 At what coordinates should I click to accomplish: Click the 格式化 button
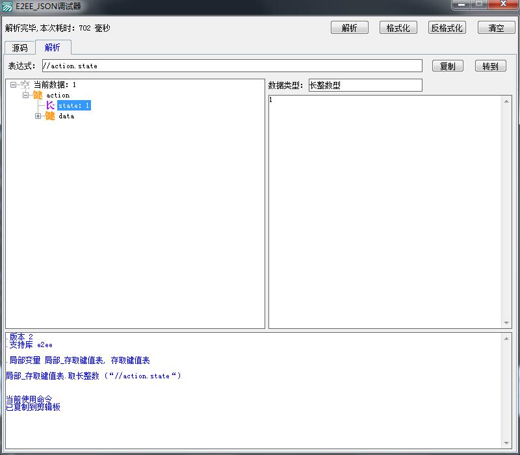(398, 27)
